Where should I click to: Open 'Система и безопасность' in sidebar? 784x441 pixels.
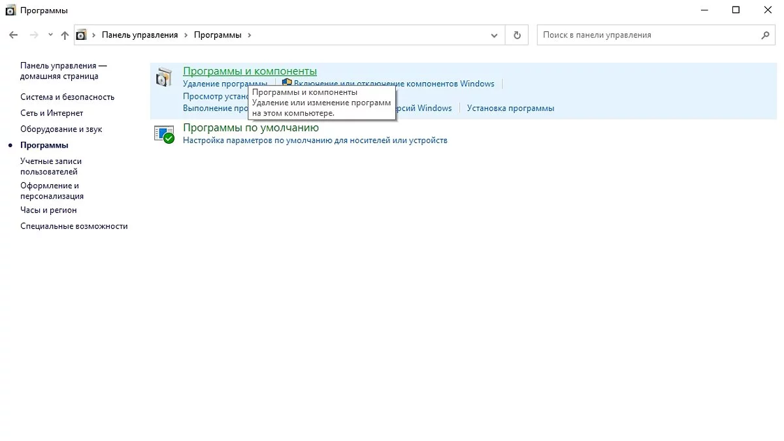point(67,97)
